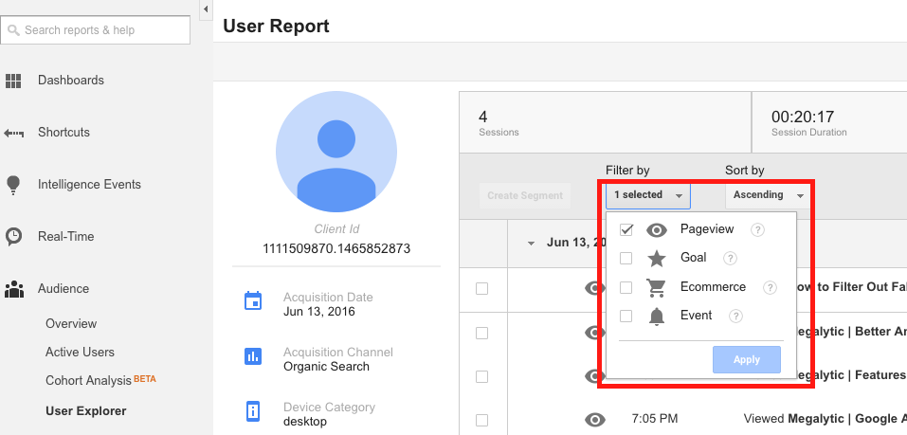Image resolution: width=907 pixels, height=435 pixels.
Task: Tick the Ecommerce filter checkbox
Action: pos(626,287)
